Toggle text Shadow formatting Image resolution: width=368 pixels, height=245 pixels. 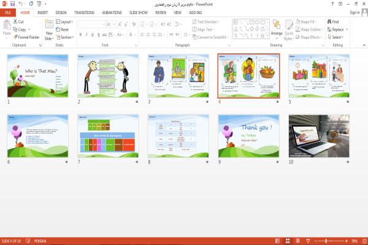(99, 35)
